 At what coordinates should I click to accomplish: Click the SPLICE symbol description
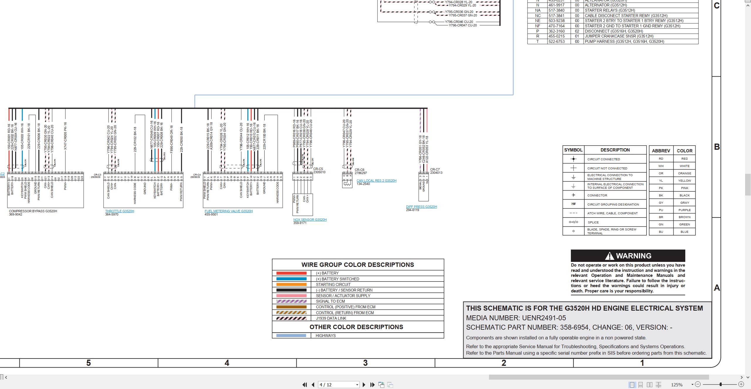click(x=593, y=222)
